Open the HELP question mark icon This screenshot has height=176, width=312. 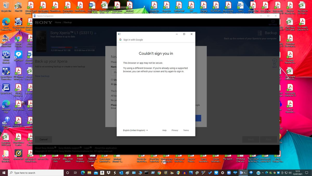pyautogui.click(x=275, y=63)
